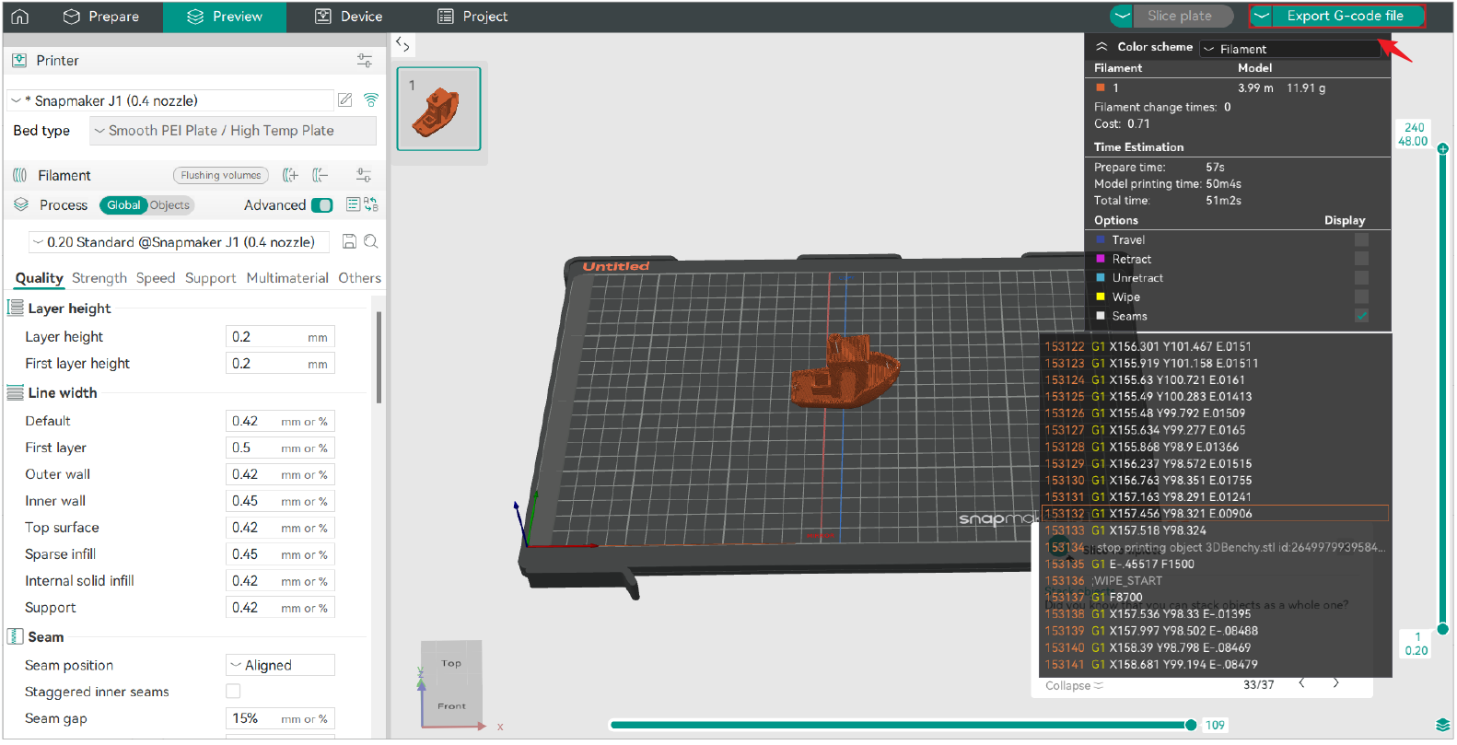This screenshot has width=1457, height=745.
Task: Show Retract display checkbox
Action: (1361, 259)
